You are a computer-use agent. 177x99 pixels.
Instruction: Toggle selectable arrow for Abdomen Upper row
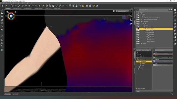click(x=139, y=29)
